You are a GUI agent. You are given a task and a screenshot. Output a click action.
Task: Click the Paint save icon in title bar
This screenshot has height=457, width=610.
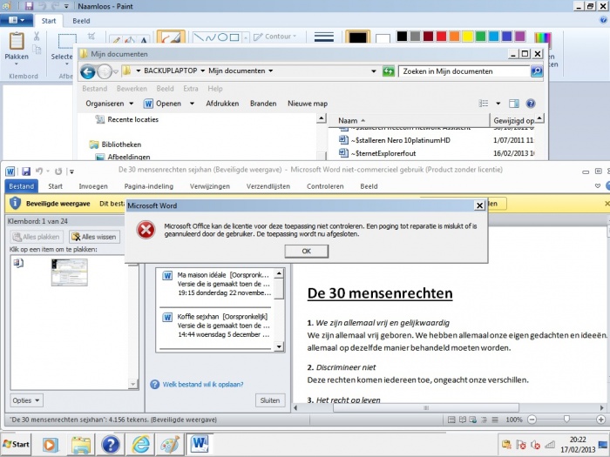29,6
